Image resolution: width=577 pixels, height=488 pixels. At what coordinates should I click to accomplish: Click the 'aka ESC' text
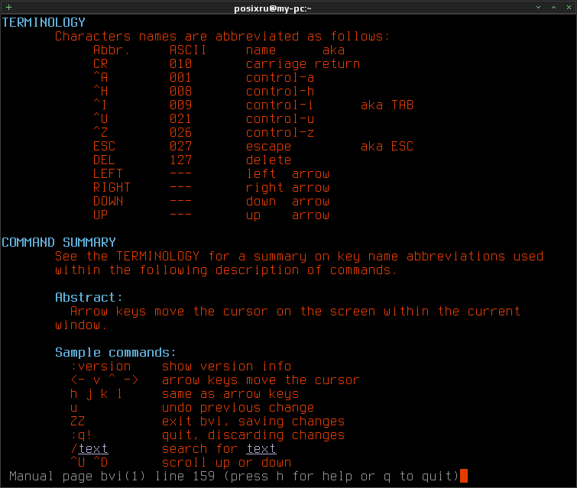[387, 147]
